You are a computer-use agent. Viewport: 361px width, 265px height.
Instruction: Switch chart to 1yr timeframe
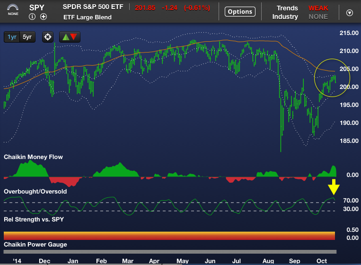[12, 37]
